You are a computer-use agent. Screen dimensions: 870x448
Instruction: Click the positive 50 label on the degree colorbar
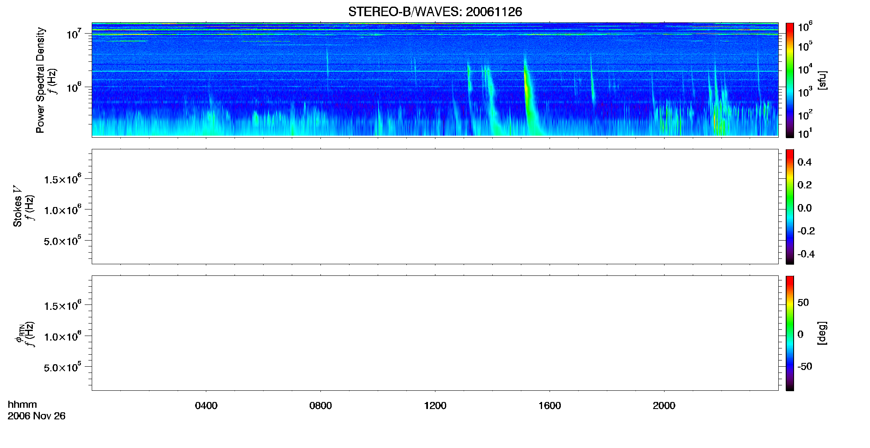803,302
